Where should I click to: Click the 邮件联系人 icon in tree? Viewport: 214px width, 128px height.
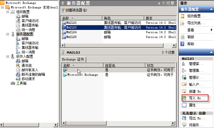tap(18, 70)
